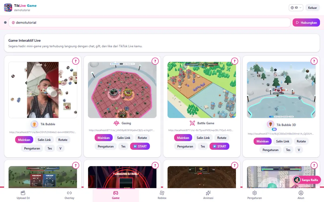Click Salin Link on Tik Bubble 3D card
Viewport: 324px width, 202px height.
tap(283, 141)
